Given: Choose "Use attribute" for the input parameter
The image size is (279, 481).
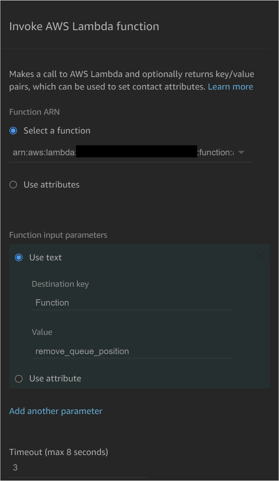Looking at the screenshot, I should 18,379.
